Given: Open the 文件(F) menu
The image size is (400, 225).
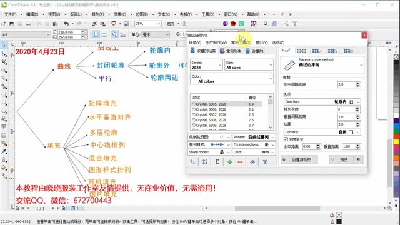Looking at the screenshot, I should click(x=11, y=14).
